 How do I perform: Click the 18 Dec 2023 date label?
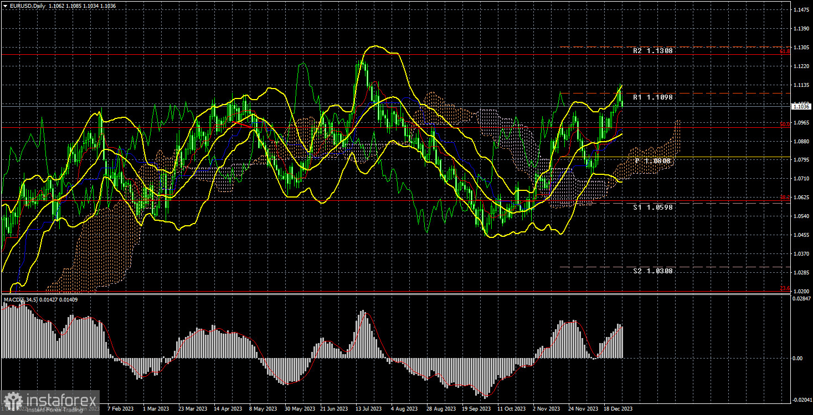pyautogui.click(x=618, y=409)
